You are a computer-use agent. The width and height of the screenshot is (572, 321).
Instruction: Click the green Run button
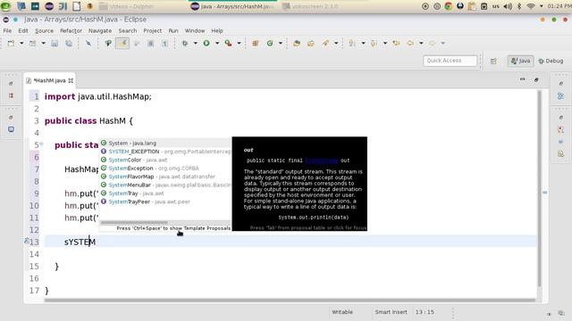[x=206, y=44]
